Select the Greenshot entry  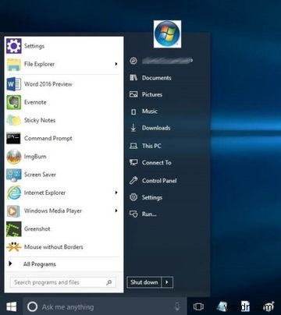point(64,229)
